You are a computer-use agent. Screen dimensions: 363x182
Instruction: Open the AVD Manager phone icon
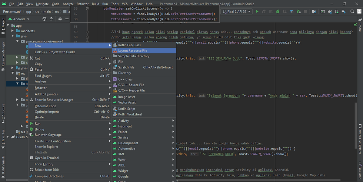(x=337, y=11)
